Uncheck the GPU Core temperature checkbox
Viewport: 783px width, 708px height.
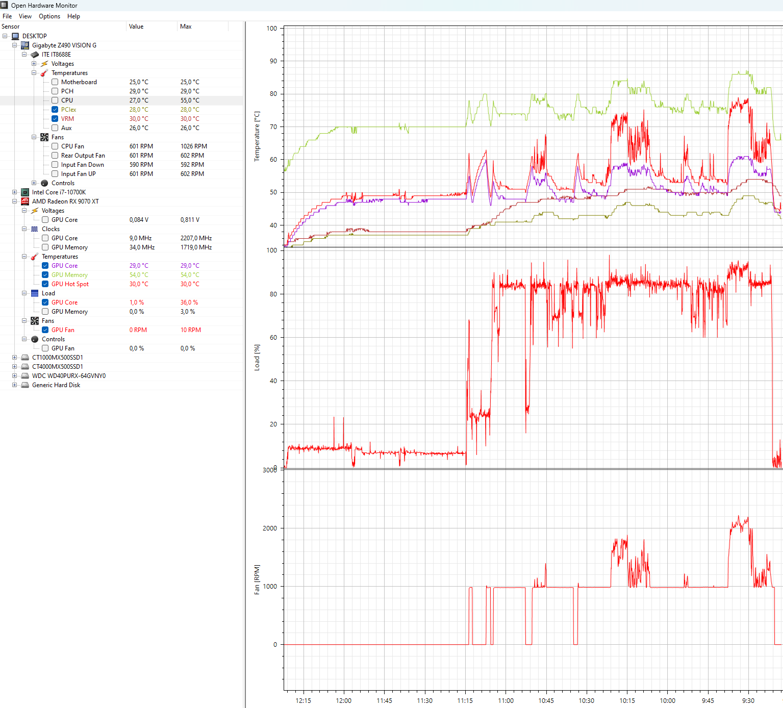(45, 266)
